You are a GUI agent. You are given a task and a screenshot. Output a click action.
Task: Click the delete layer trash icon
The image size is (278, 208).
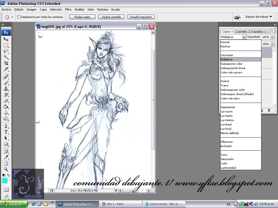(269, 110)
